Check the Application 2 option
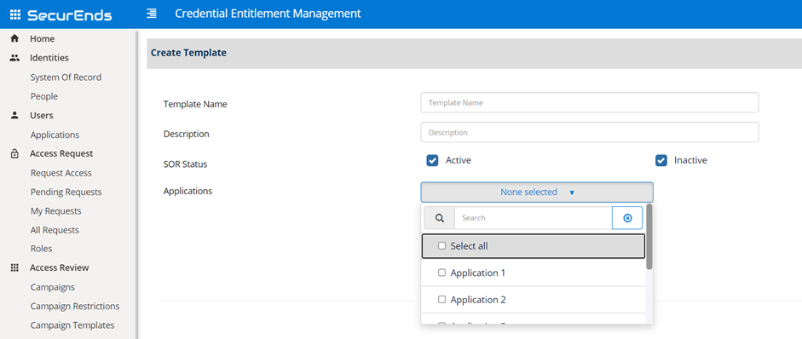The width and height of the screenshot is (802, 339). (x=442, y=300)
